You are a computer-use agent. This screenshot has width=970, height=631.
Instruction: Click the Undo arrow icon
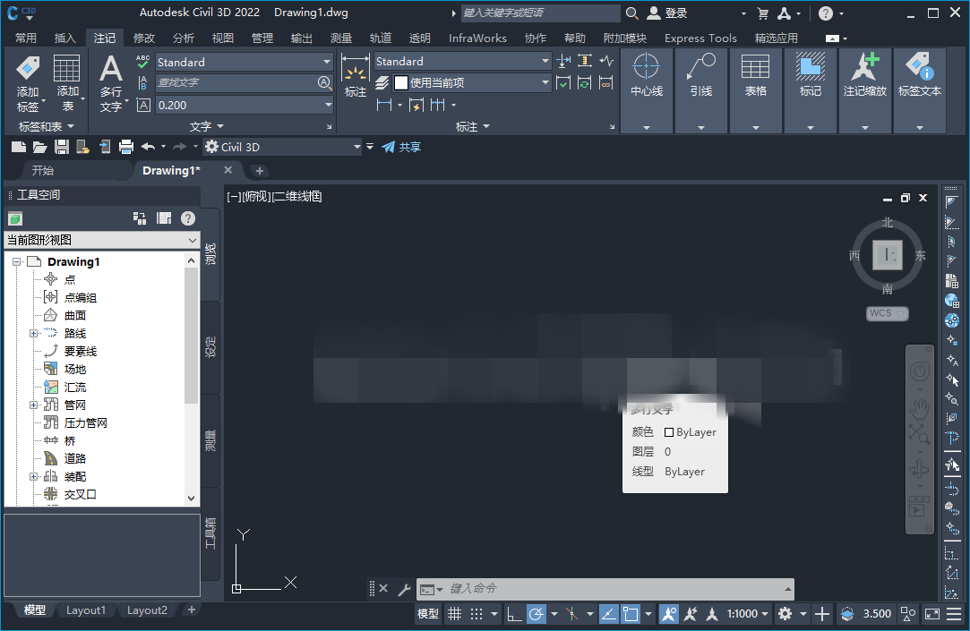pyautogui.click(x=148, y=147)
